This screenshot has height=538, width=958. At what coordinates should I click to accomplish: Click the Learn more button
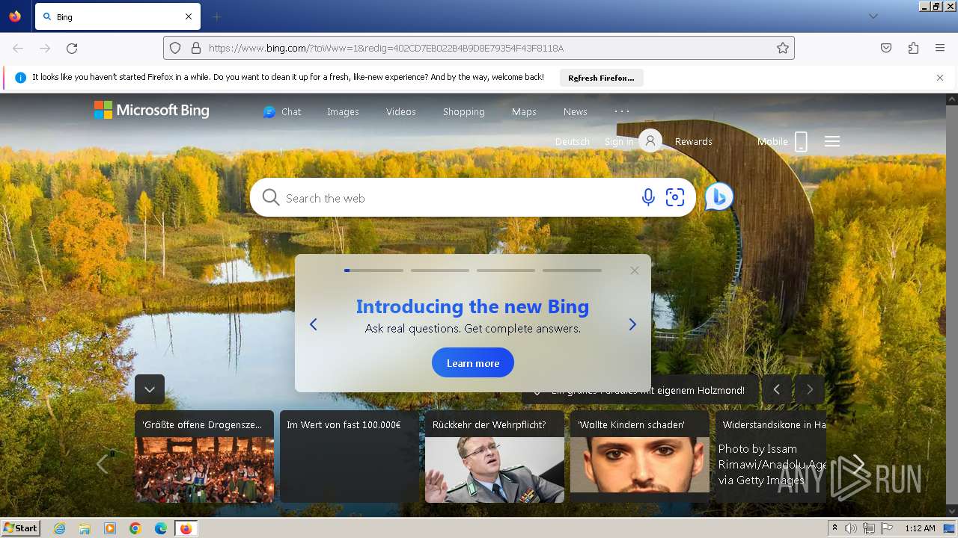tap(473, 362)
